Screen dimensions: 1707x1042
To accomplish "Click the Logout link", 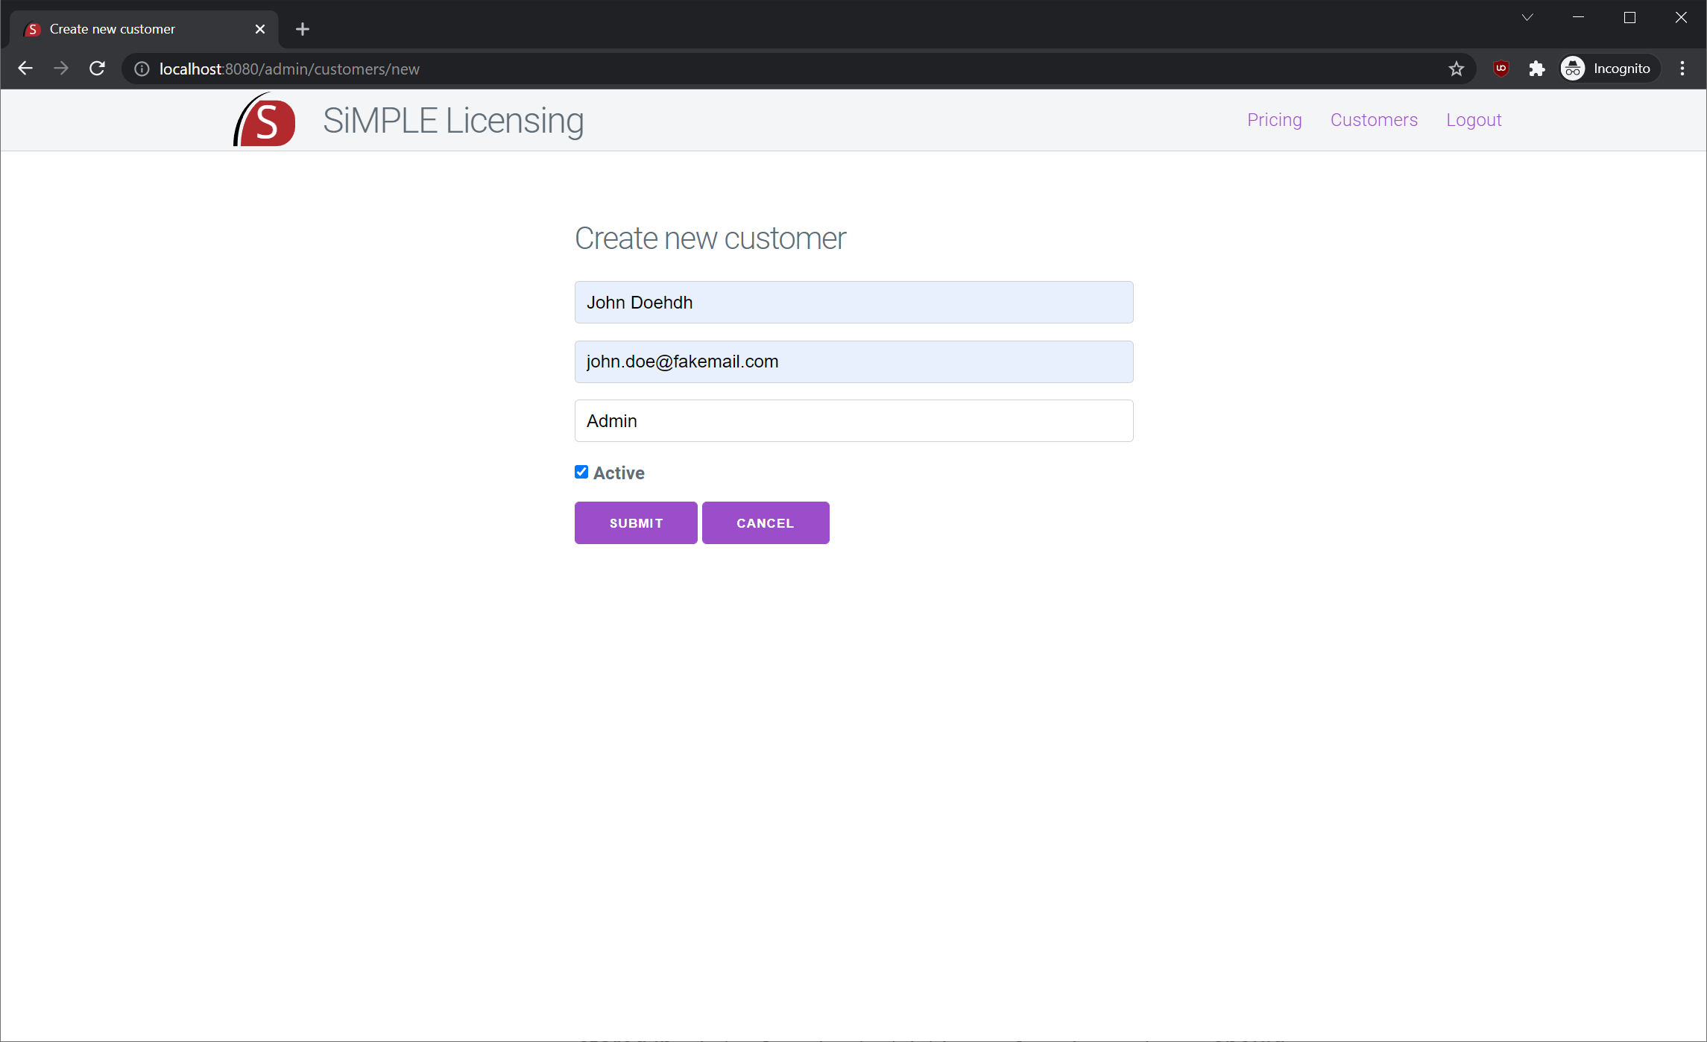I will pyautogui.click(x=1473, y=120).
